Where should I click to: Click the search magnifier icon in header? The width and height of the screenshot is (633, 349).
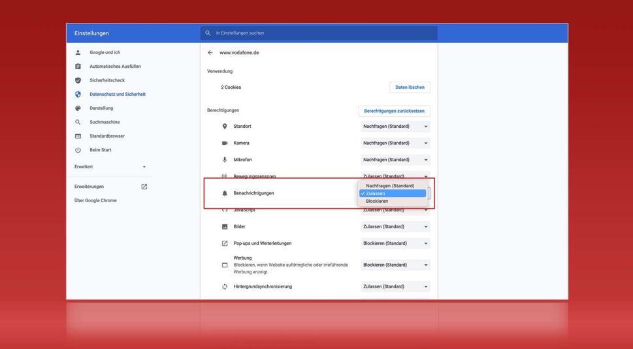(x=208, y=33)
